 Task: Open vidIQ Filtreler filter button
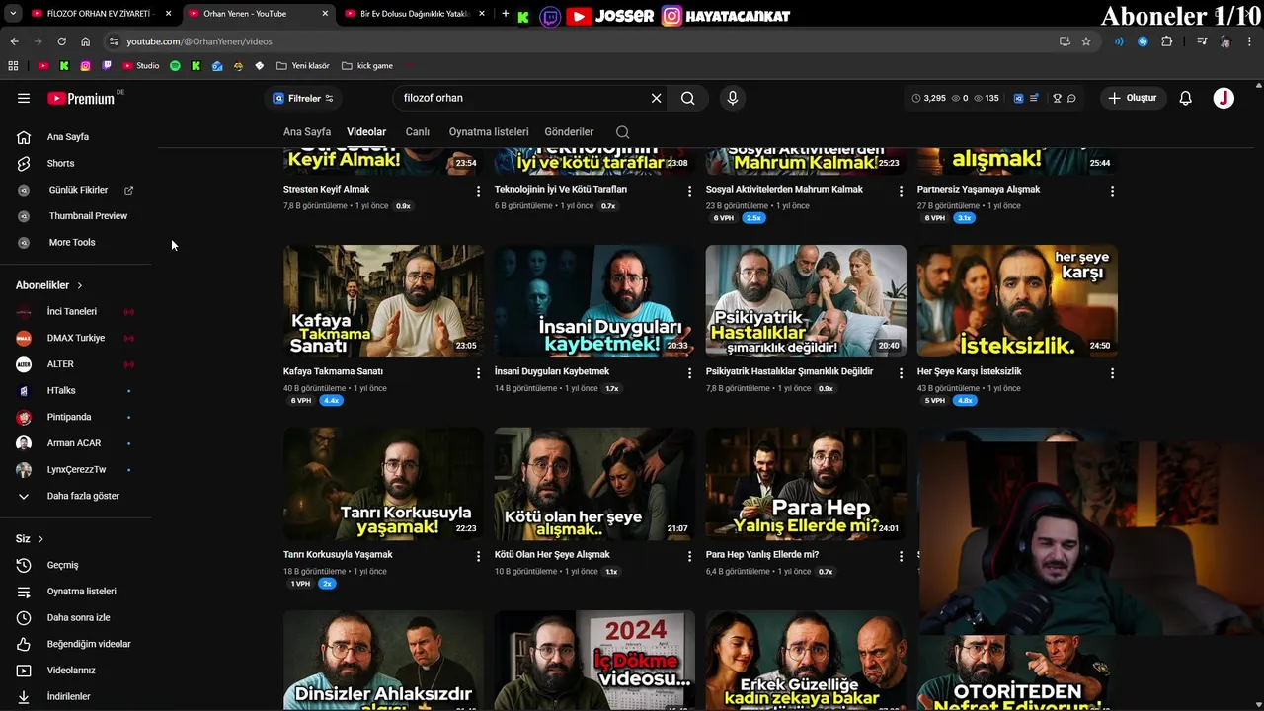tap(303, 98)
